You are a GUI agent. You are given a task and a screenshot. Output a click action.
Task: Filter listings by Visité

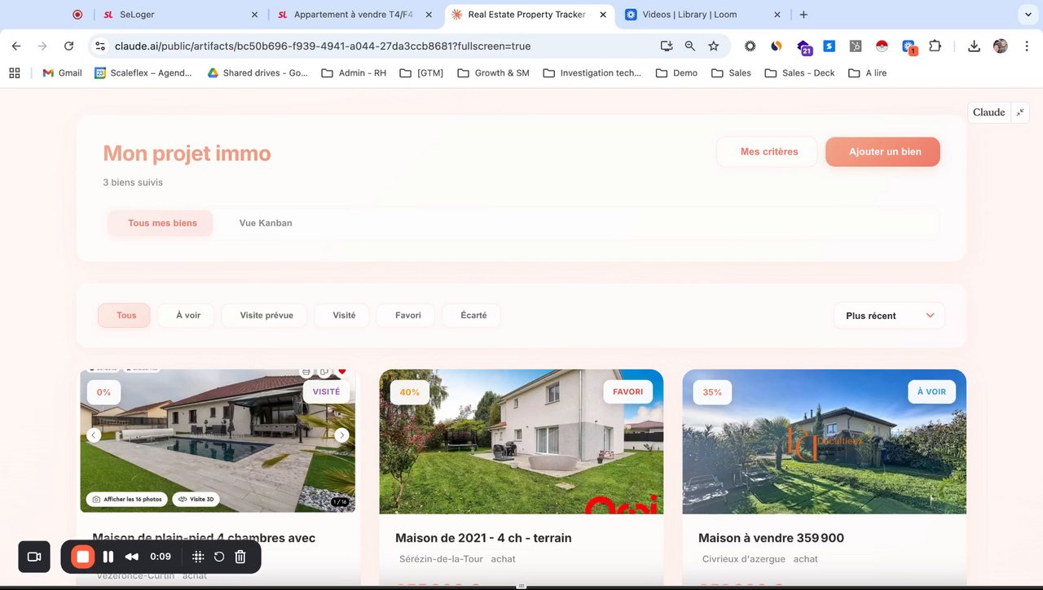[344, 316]
